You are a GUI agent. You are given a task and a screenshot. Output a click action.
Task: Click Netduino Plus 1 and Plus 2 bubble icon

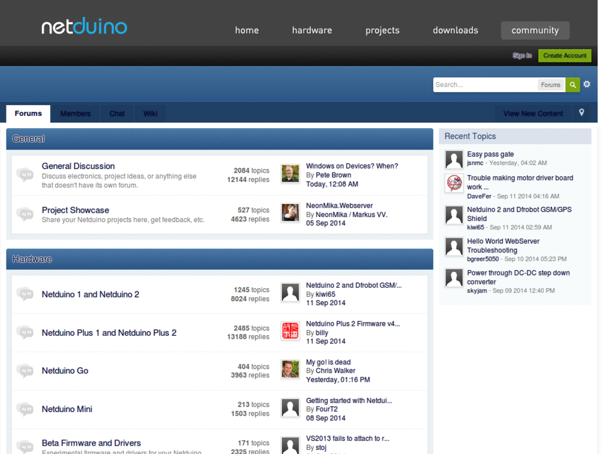[25, 332]
